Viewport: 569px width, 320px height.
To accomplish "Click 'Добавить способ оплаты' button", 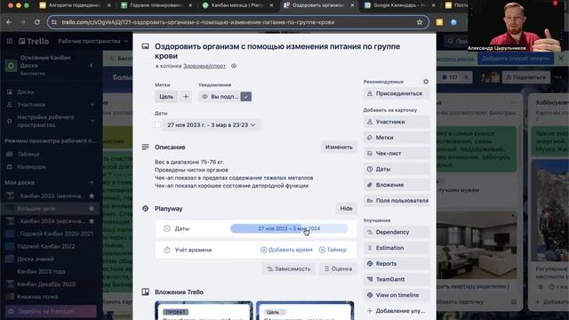I will point(516,59).
